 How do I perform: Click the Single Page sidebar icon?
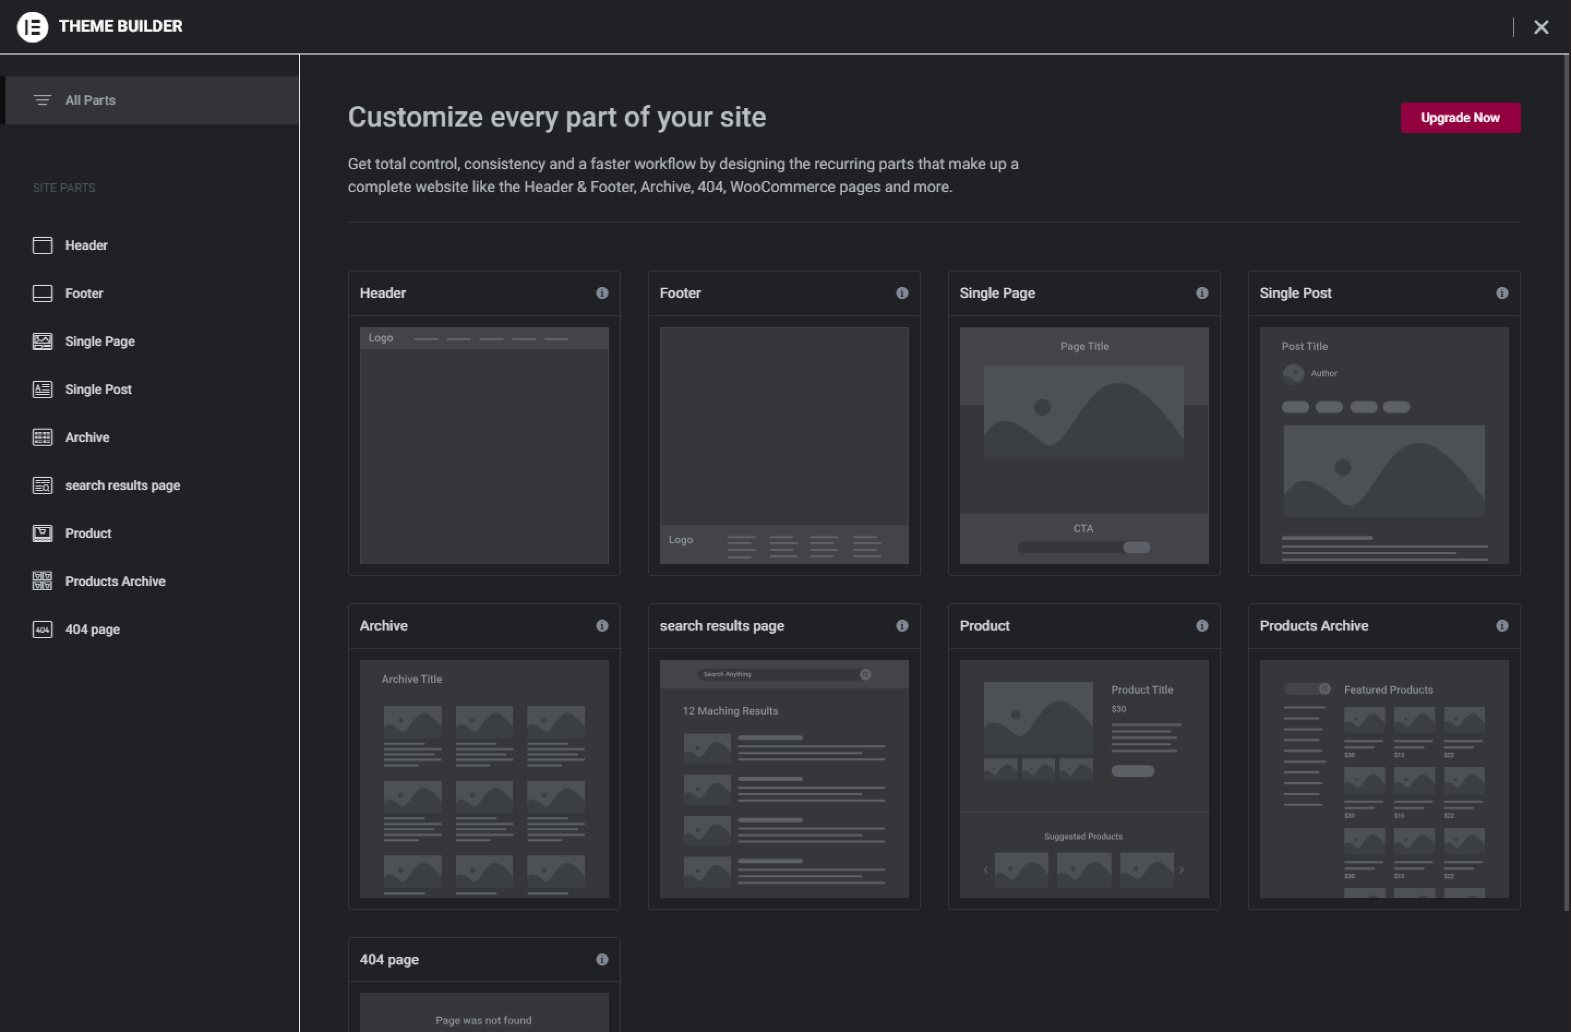coord(42,342)
